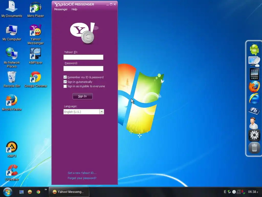Click the Yahoo! Messenger taskbar button

point(69,192)
